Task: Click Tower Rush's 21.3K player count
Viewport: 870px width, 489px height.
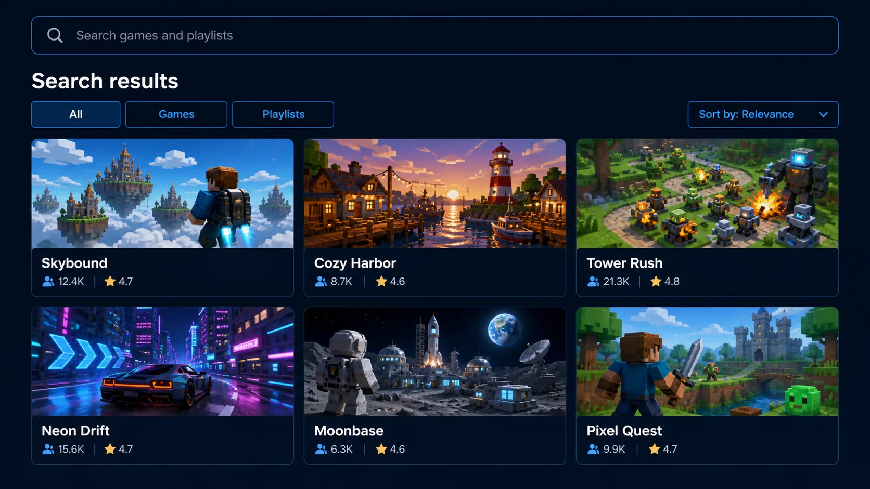Action: pyautogui.click(x=616, y=282)
